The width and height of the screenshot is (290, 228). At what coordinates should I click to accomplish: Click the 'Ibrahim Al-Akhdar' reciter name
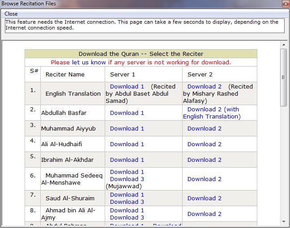(x=67, y=160)
